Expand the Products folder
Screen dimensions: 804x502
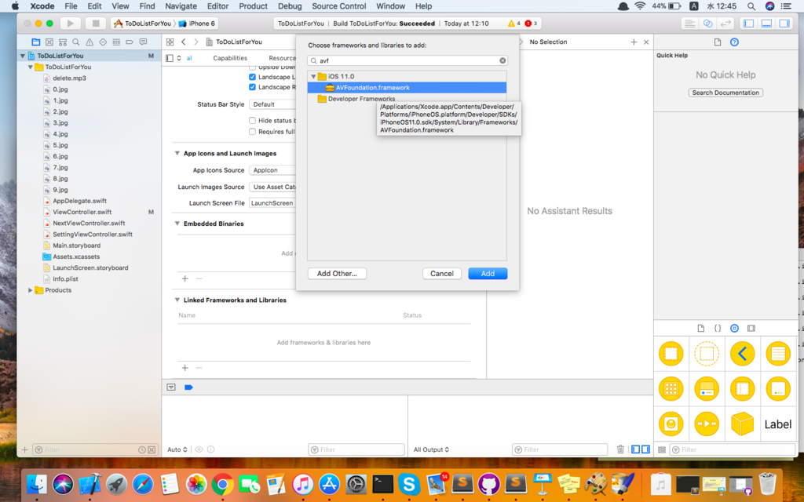click(x=31, y=290)
